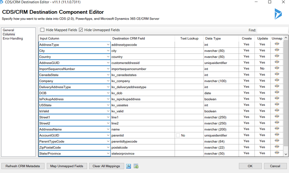Unmap the City column mapping
Screen dimensions: 289x173
pos(277,50)
